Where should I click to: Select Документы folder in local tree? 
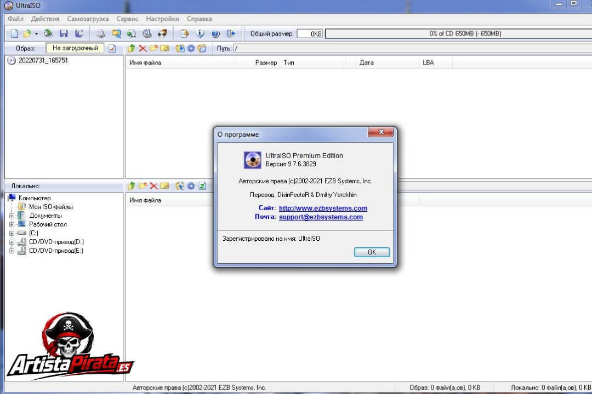(45, 216)
